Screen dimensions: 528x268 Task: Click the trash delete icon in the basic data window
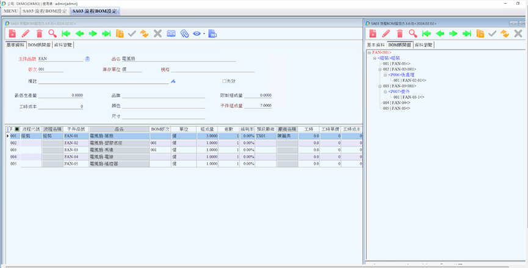tap(40, 34)
